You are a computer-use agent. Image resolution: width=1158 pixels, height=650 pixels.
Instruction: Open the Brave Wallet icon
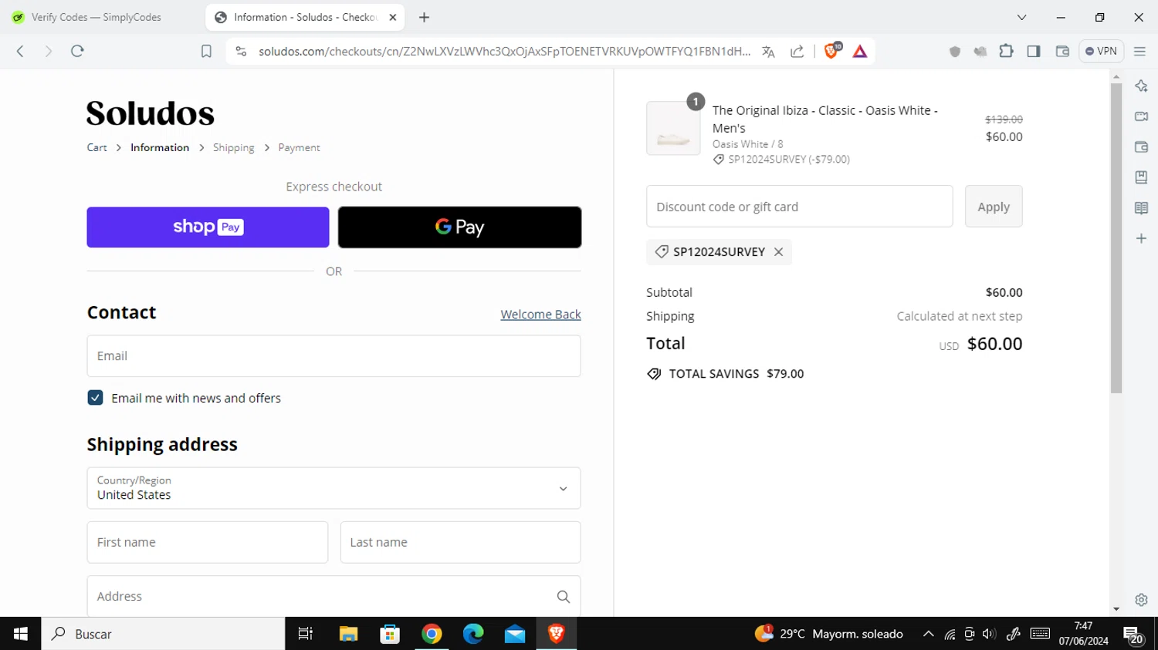pyautogui.click(x=1062, y=51)
